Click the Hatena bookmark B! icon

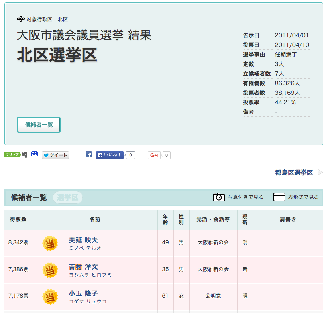[x=35, y=154]
